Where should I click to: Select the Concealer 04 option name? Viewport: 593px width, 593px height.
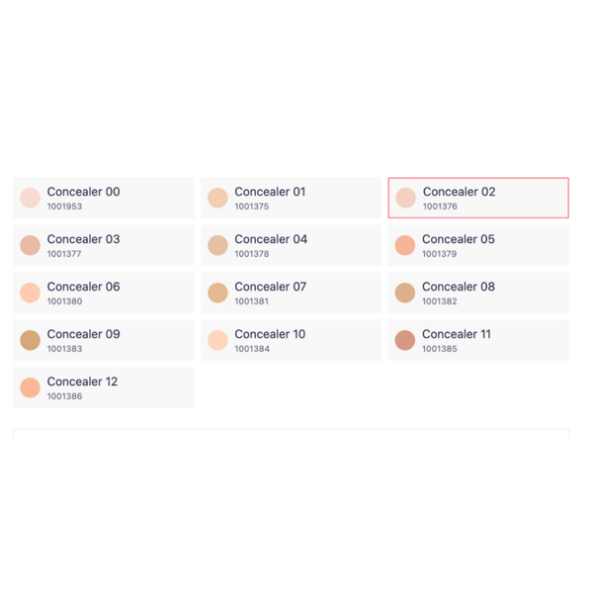pos(271,239)
